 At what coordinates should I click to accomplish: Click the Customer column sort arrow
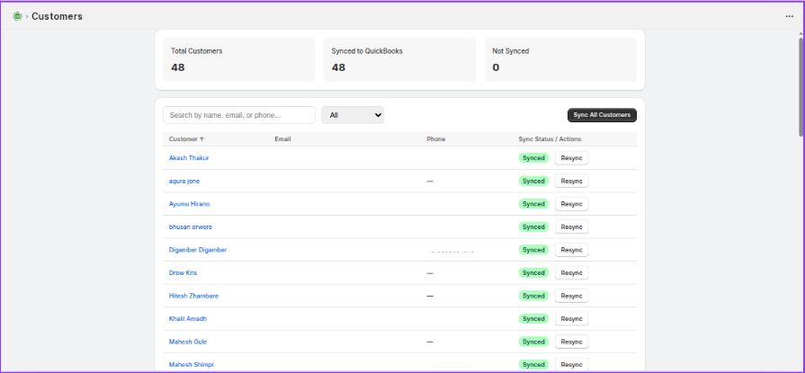201,139
